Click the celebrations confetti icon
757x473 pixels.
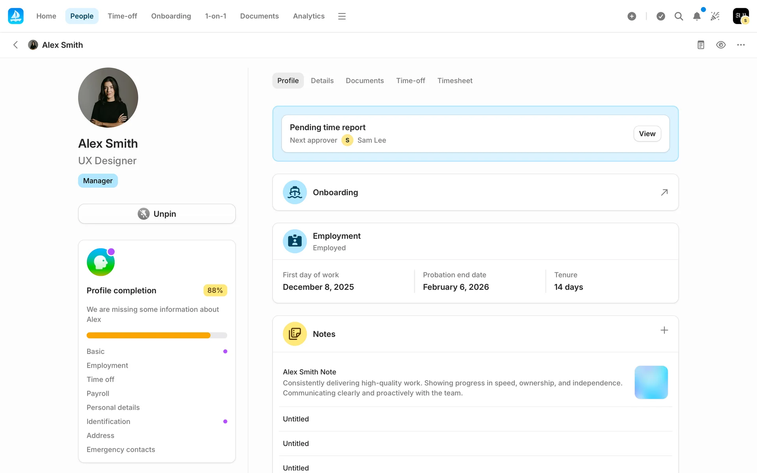coord(715,16)
